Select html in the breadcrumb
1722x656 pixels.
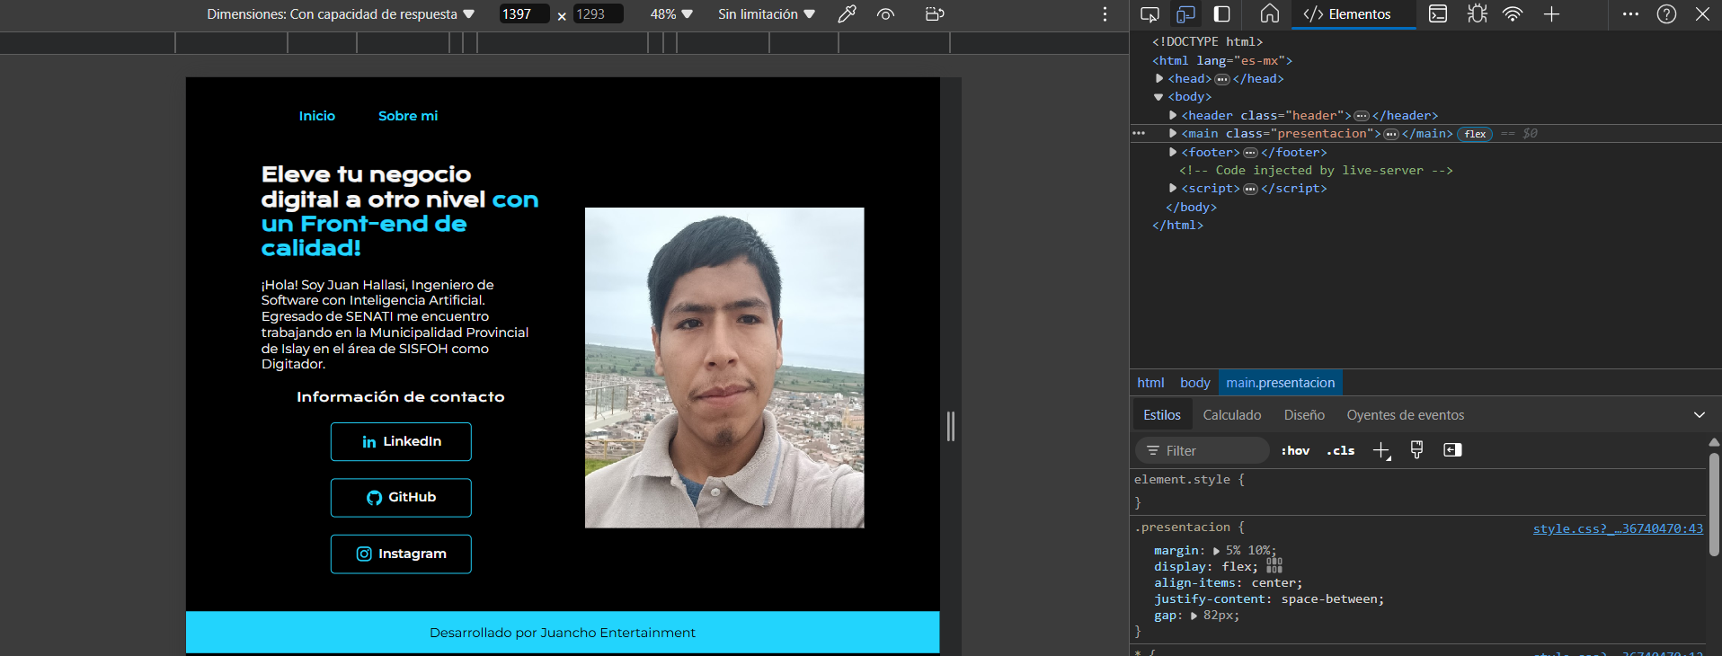(x=1150, y=383)
